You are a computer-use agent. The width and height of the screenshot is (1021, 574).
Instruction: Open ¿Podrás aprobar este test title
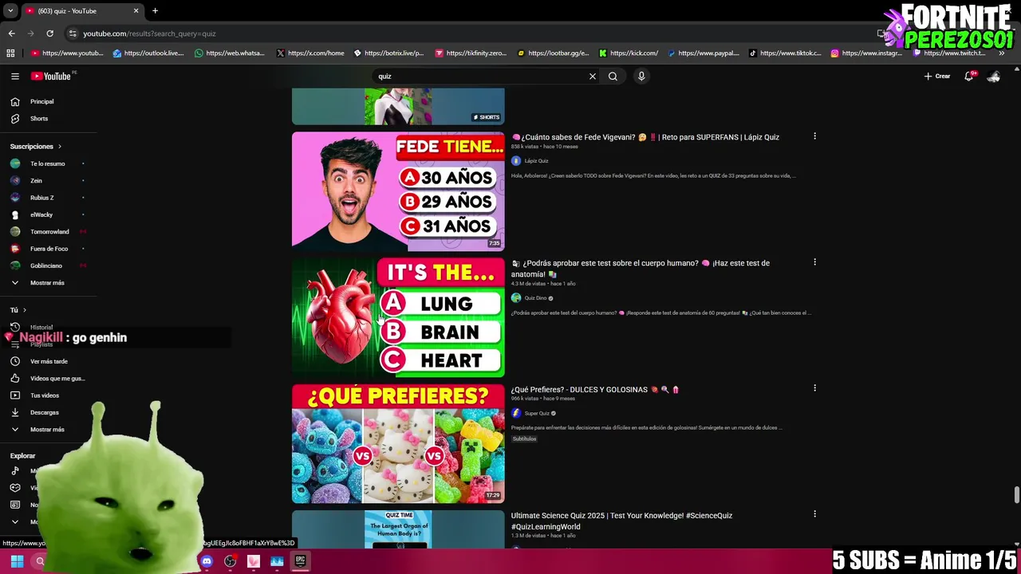tap(641, 269)
